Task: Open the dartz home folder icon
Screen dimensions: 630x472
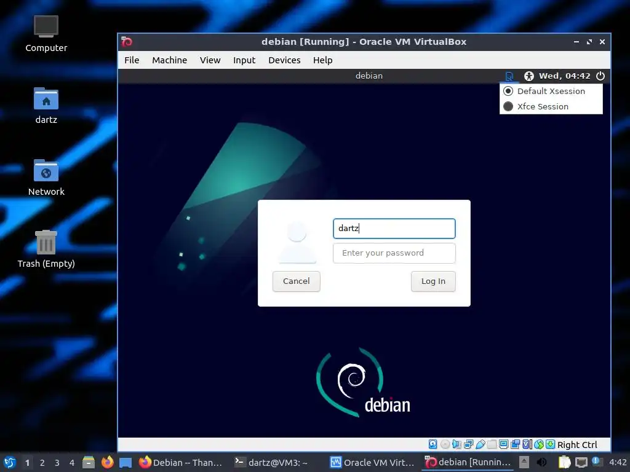Action: tap(46, 106)
